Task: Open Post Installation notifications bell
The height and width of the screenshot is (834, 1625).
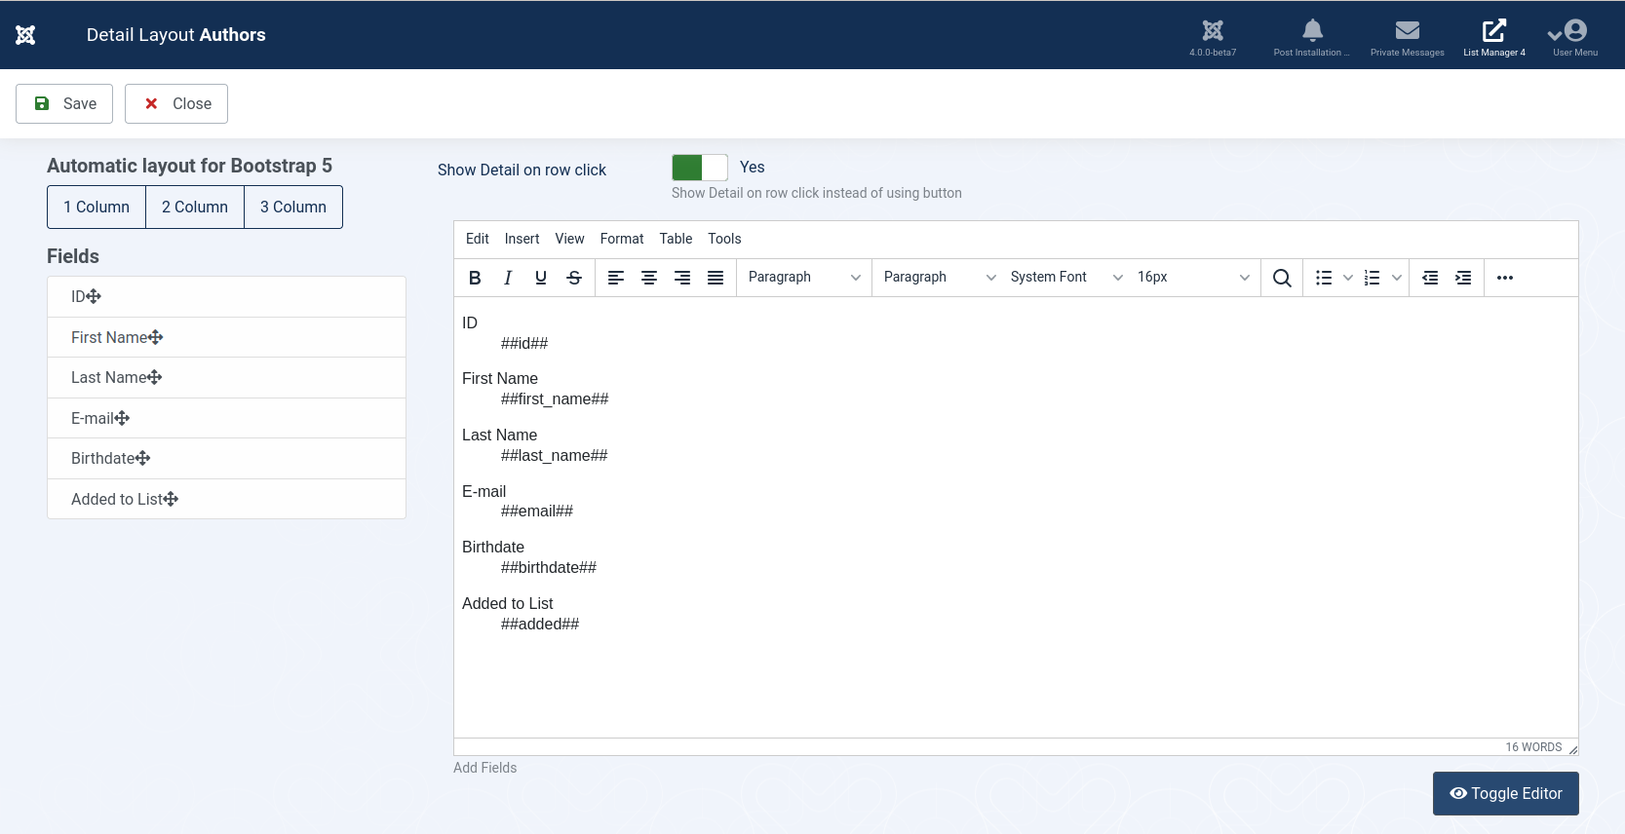Action: [1312, 37]
